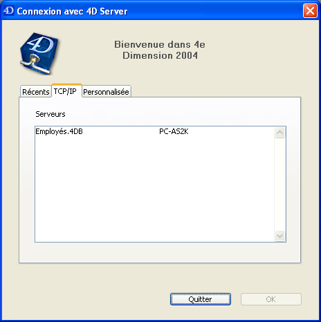Click the 4D icon in the title bar
The height and width of the screenshot is (322, 321).
point(9,10)
